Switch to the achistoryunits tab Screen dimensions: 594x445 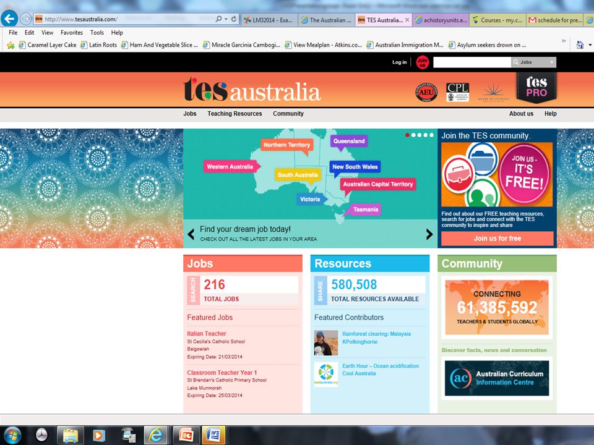tap(441, 20)
